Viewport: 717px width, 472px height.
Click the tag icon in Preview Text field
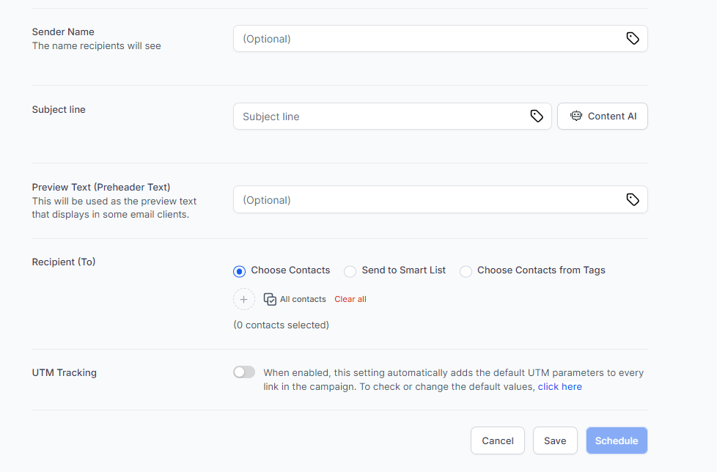[x=633, y=200]
